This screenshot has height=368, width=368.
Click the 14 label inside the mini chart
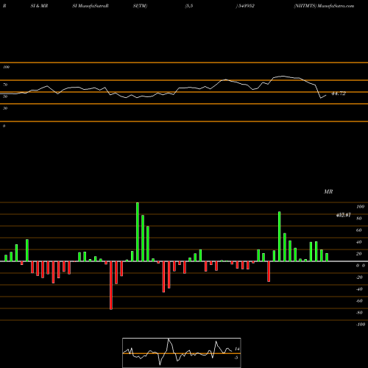click(237, 349)
